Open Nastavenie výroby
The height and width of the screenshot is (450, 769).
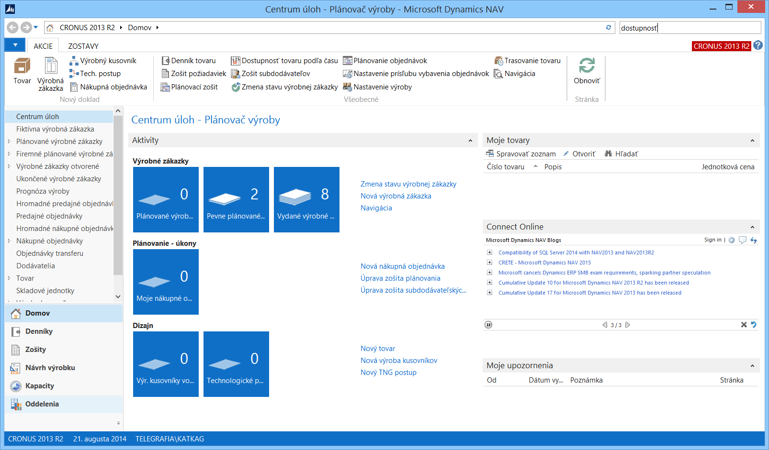[x=377, y=87]
